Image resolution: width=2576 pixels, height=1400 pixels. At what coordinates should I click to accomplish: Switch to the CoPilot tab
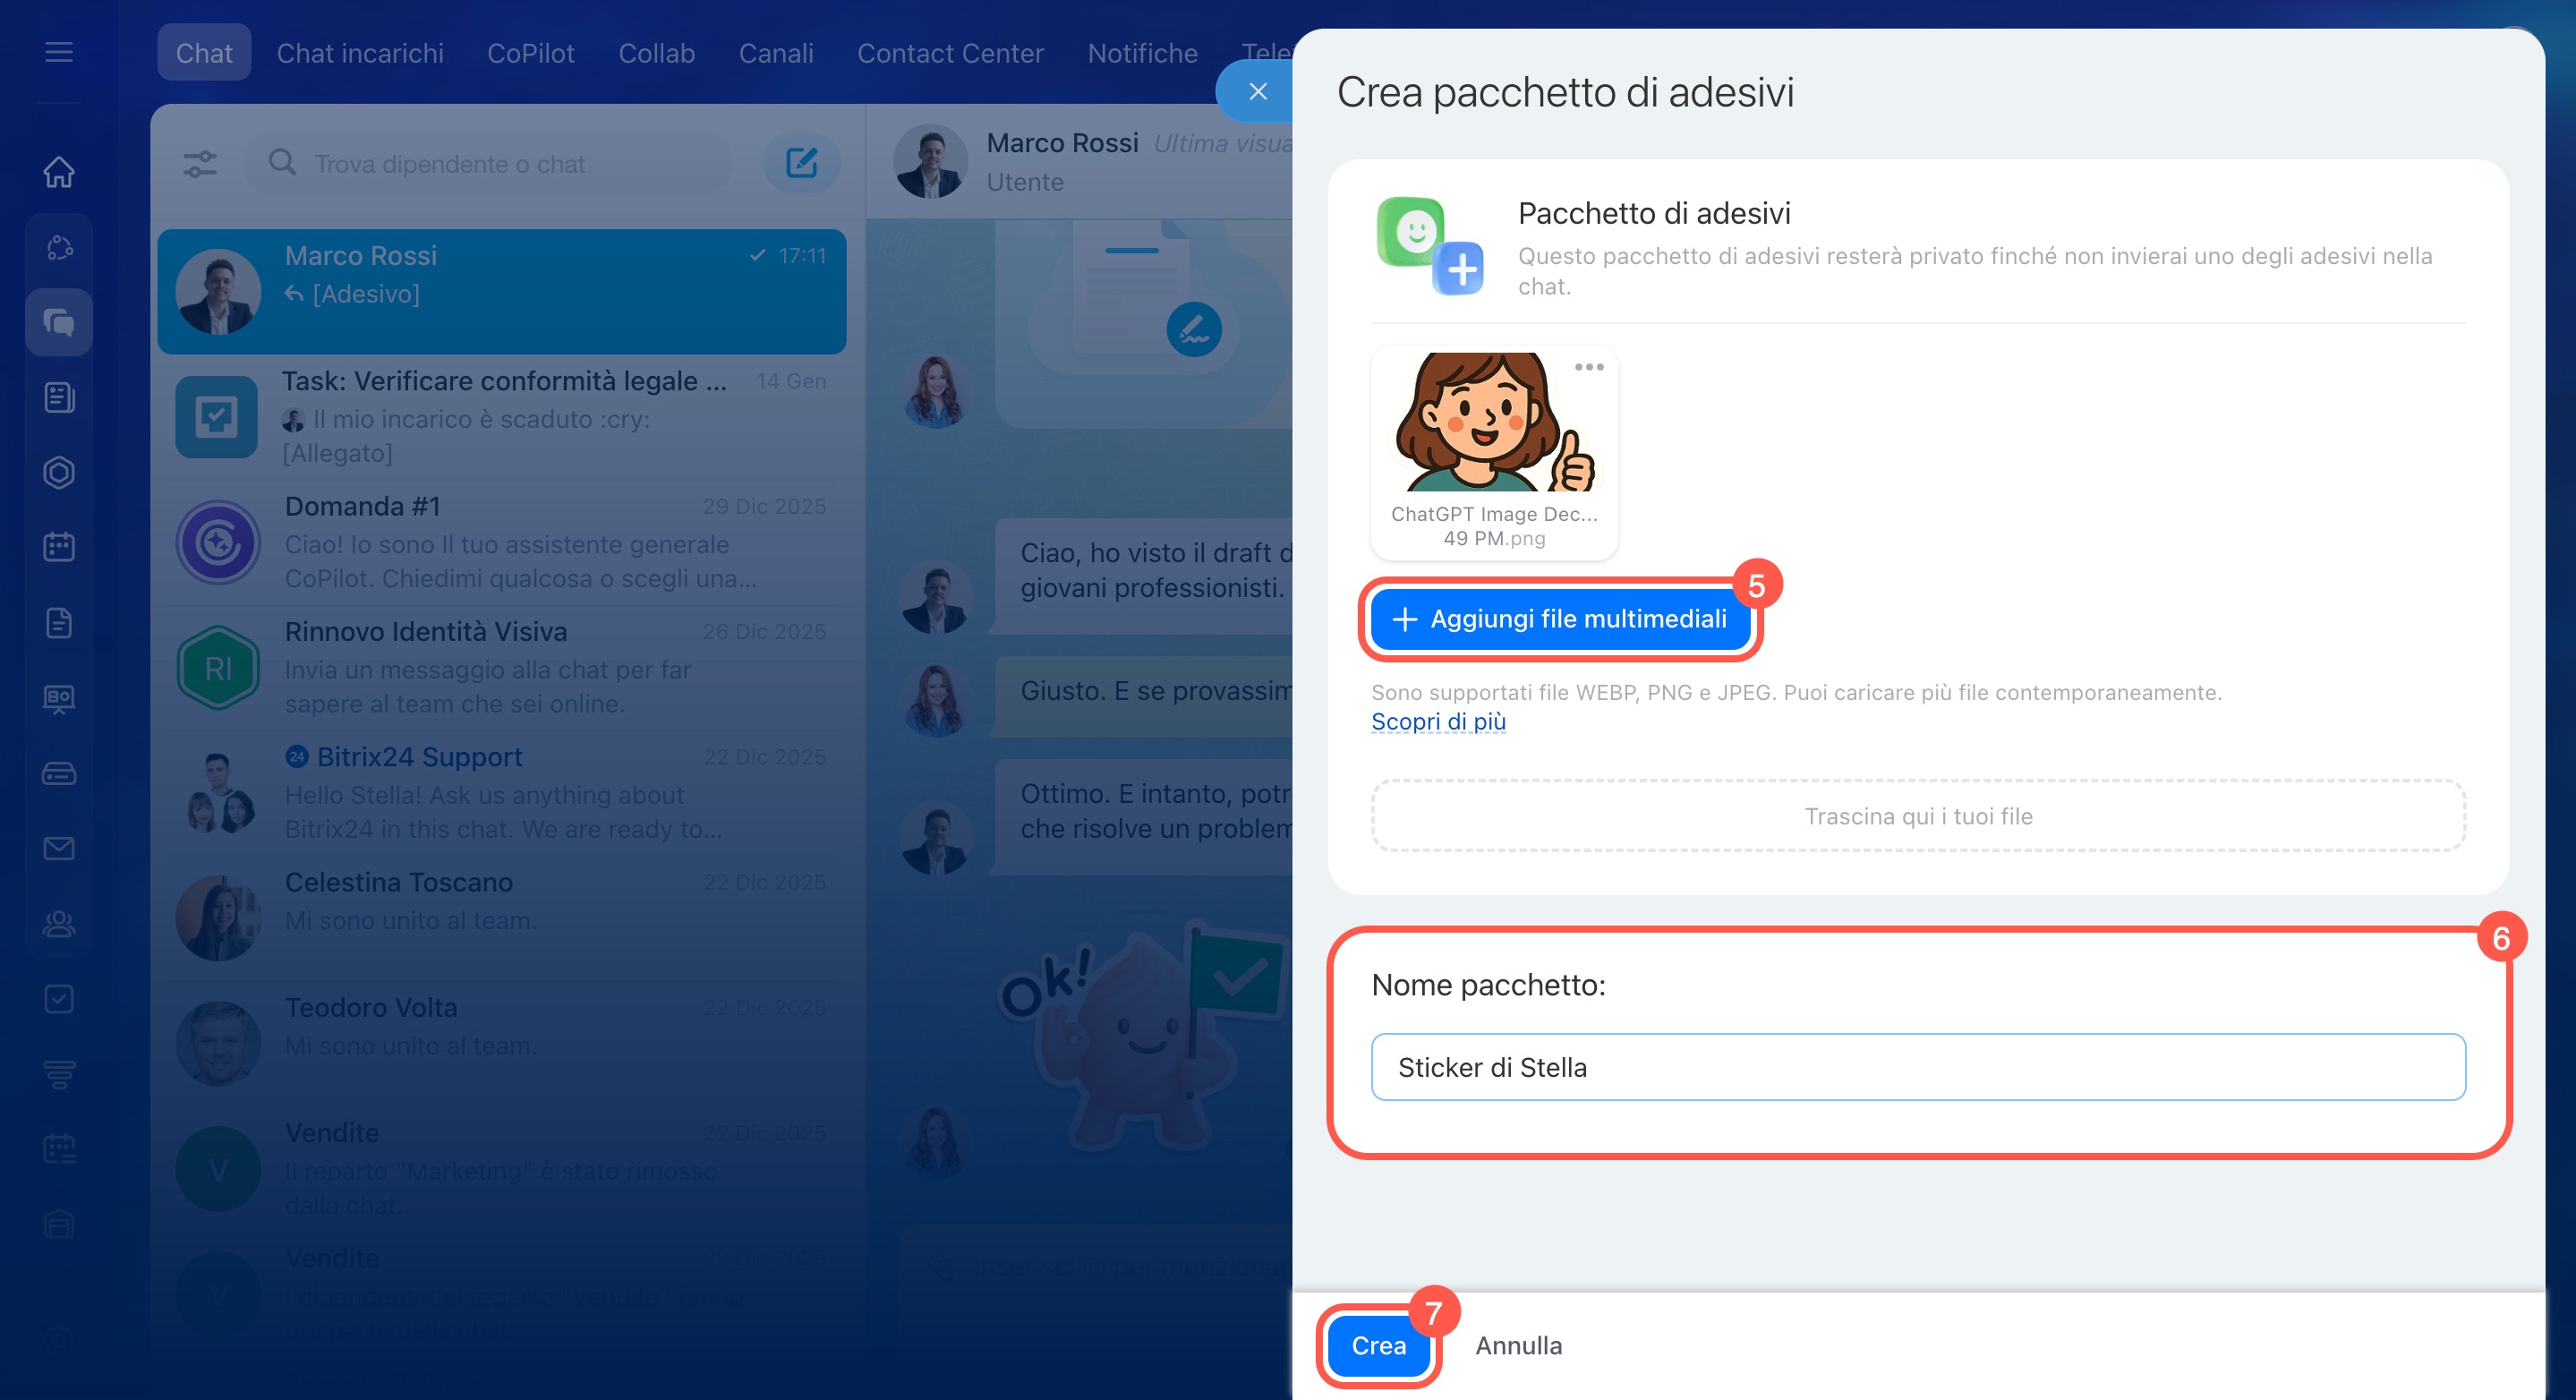(530, 53)
